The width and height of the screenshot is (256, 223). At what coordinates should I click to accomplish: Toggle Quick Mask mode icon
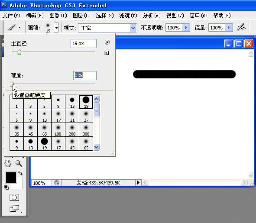click(14, 197)
